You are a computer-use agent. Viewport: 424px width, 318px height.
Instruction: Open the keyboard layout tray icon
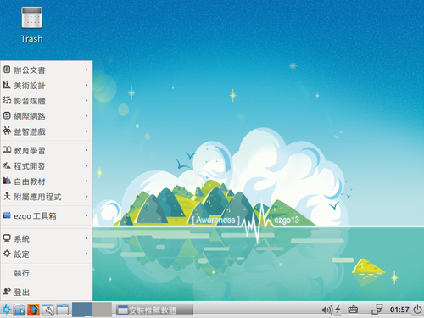353,310
